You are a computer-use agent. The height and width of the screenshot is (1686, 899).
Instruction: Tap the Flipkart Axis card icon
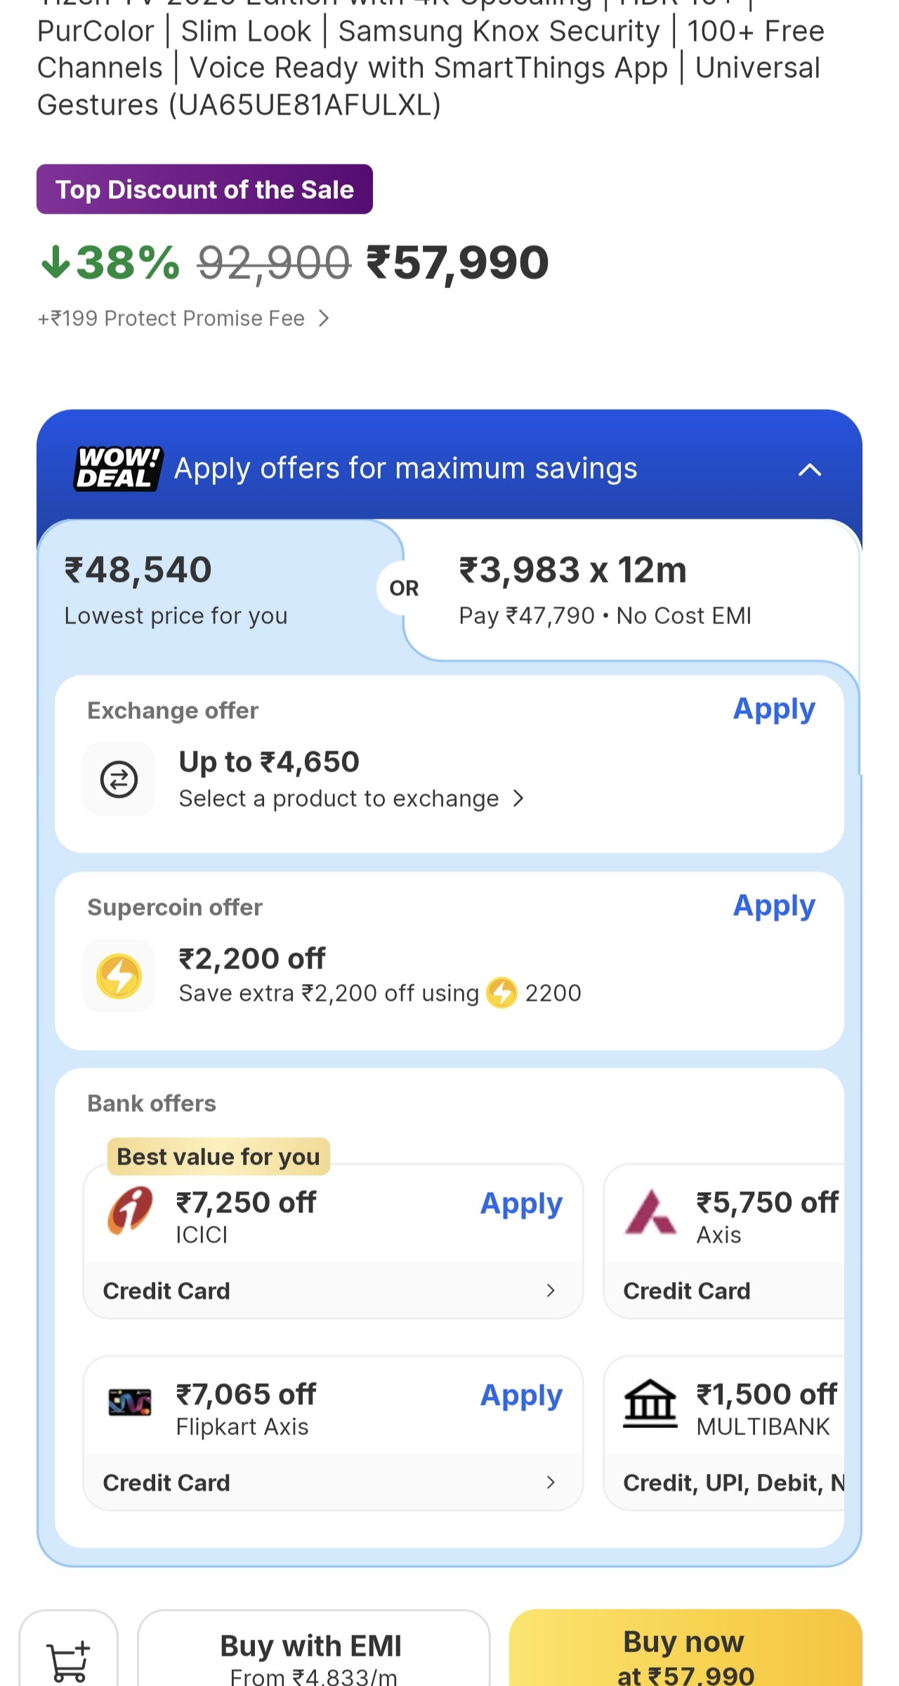[130, 1403]
